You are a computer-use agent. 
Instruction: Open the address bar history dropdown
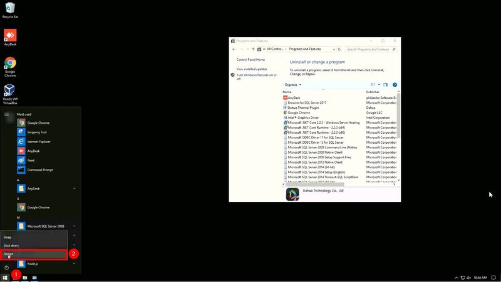point(334,49)
